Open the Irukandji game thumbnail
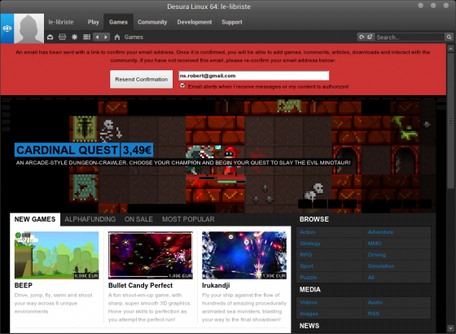This screenshot has width=456, height=334. coord(244,255)
